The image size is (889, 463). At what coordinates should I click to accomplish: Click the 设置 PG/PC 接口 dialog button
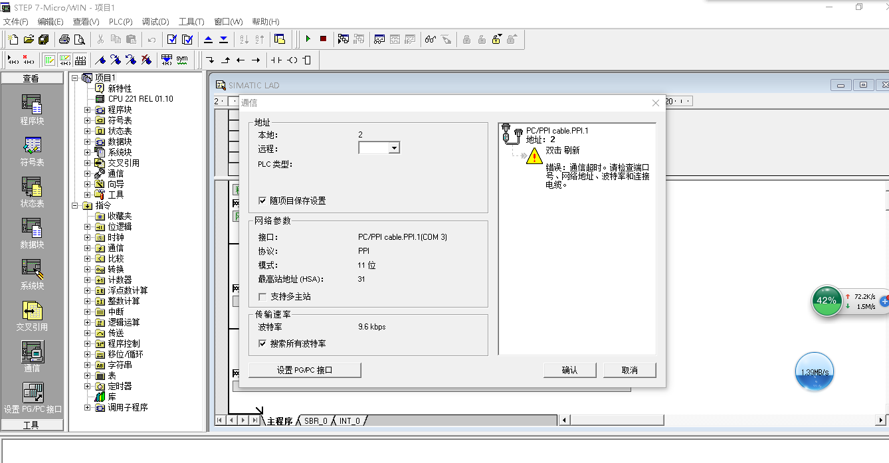pyautogui.click(x=305, y=370)
